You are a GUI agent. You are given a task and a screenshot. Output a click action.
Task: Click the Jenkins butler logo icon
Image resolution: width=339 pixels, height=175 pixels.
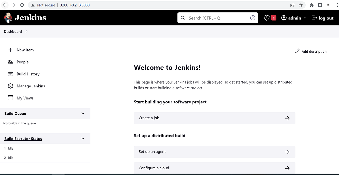pyautogui.click(x=8, y=17)
